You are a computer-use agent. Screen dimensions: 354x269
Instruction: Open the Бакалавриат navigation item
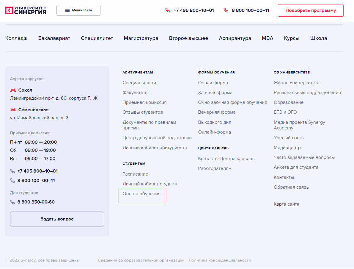pos(54,38)
